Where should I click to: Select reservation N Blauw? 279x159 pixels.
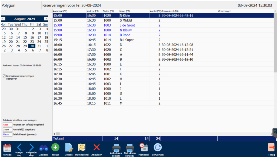(163, 30)
